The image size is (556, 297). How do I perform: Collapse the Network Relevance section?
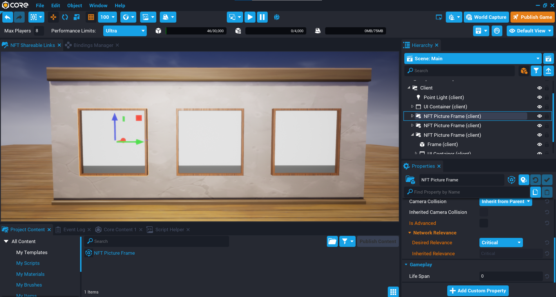pos(410,233)
